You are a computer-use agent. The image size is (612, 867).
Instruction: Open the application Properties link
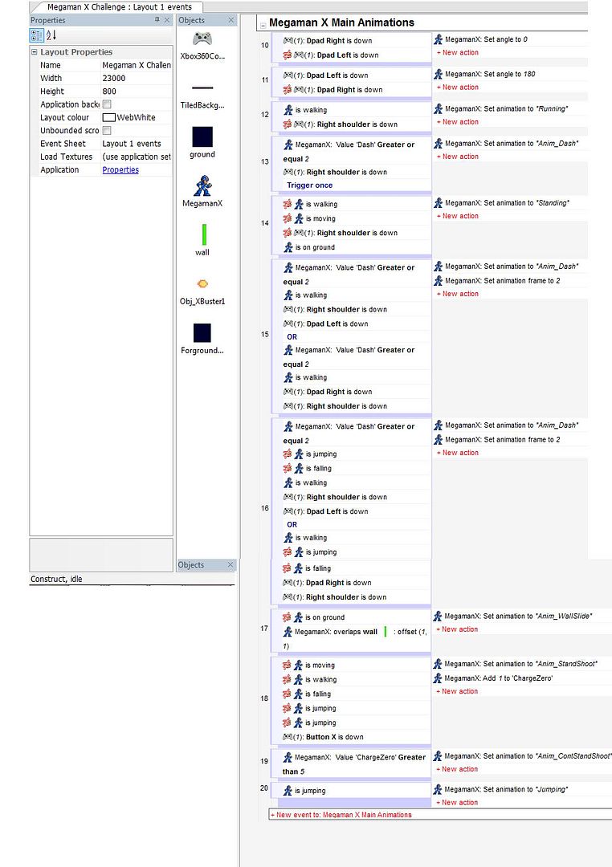click(120, 169)
